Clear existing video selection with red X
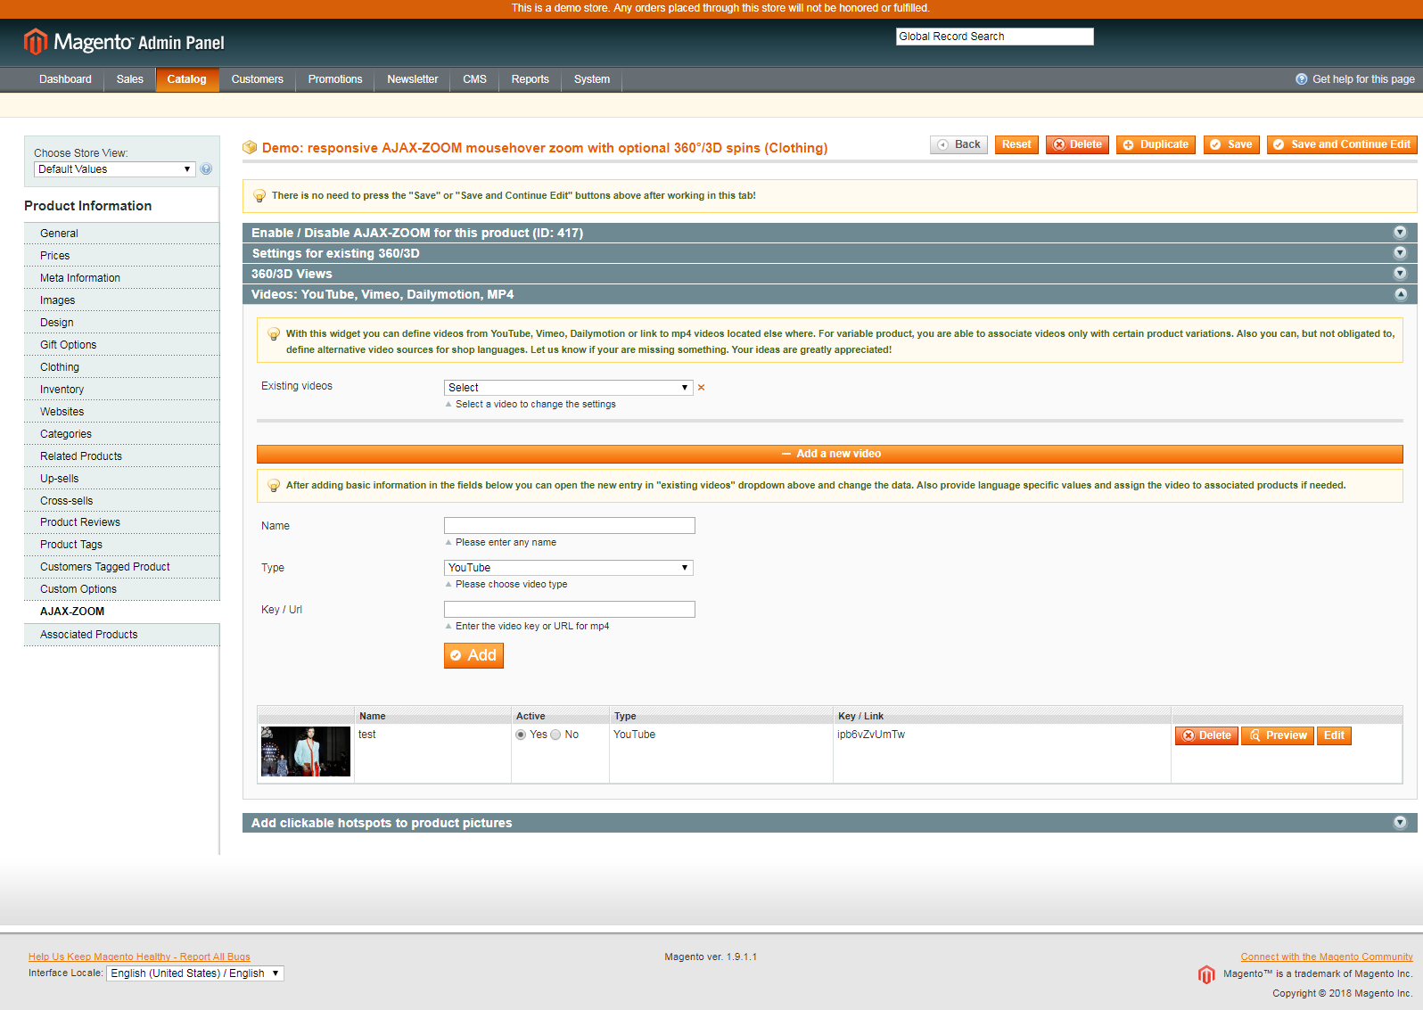1423x1010 pixels. [701, 388]
